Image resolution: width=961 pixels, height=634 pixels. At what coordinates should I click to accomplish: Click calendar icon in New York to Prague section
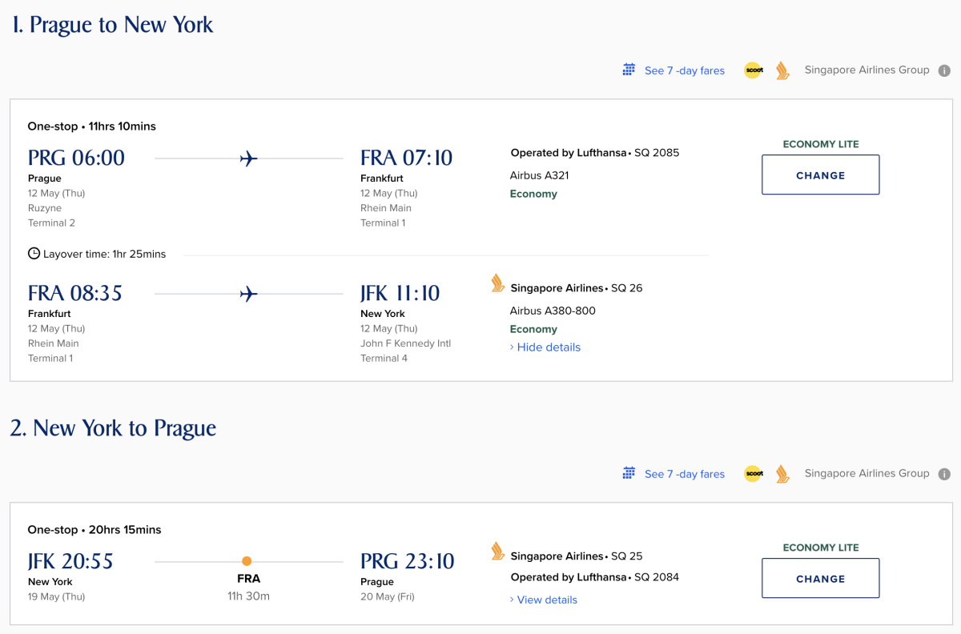click(629, 473)
